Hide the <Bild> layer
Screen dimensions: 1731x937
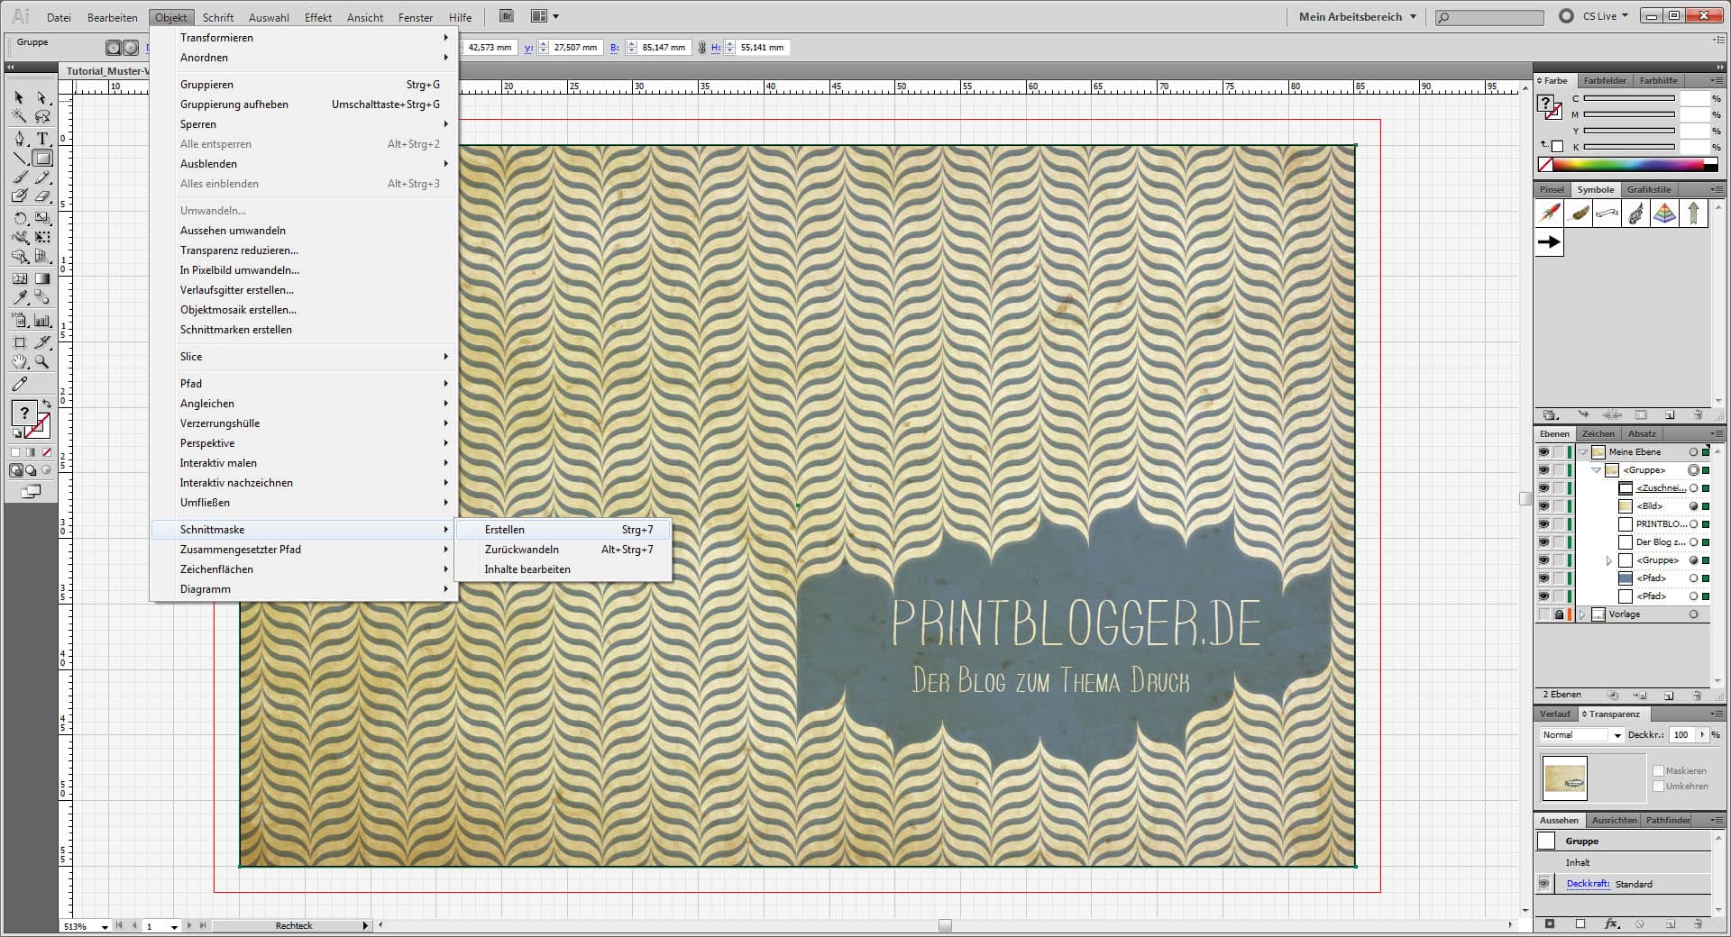1543,506
